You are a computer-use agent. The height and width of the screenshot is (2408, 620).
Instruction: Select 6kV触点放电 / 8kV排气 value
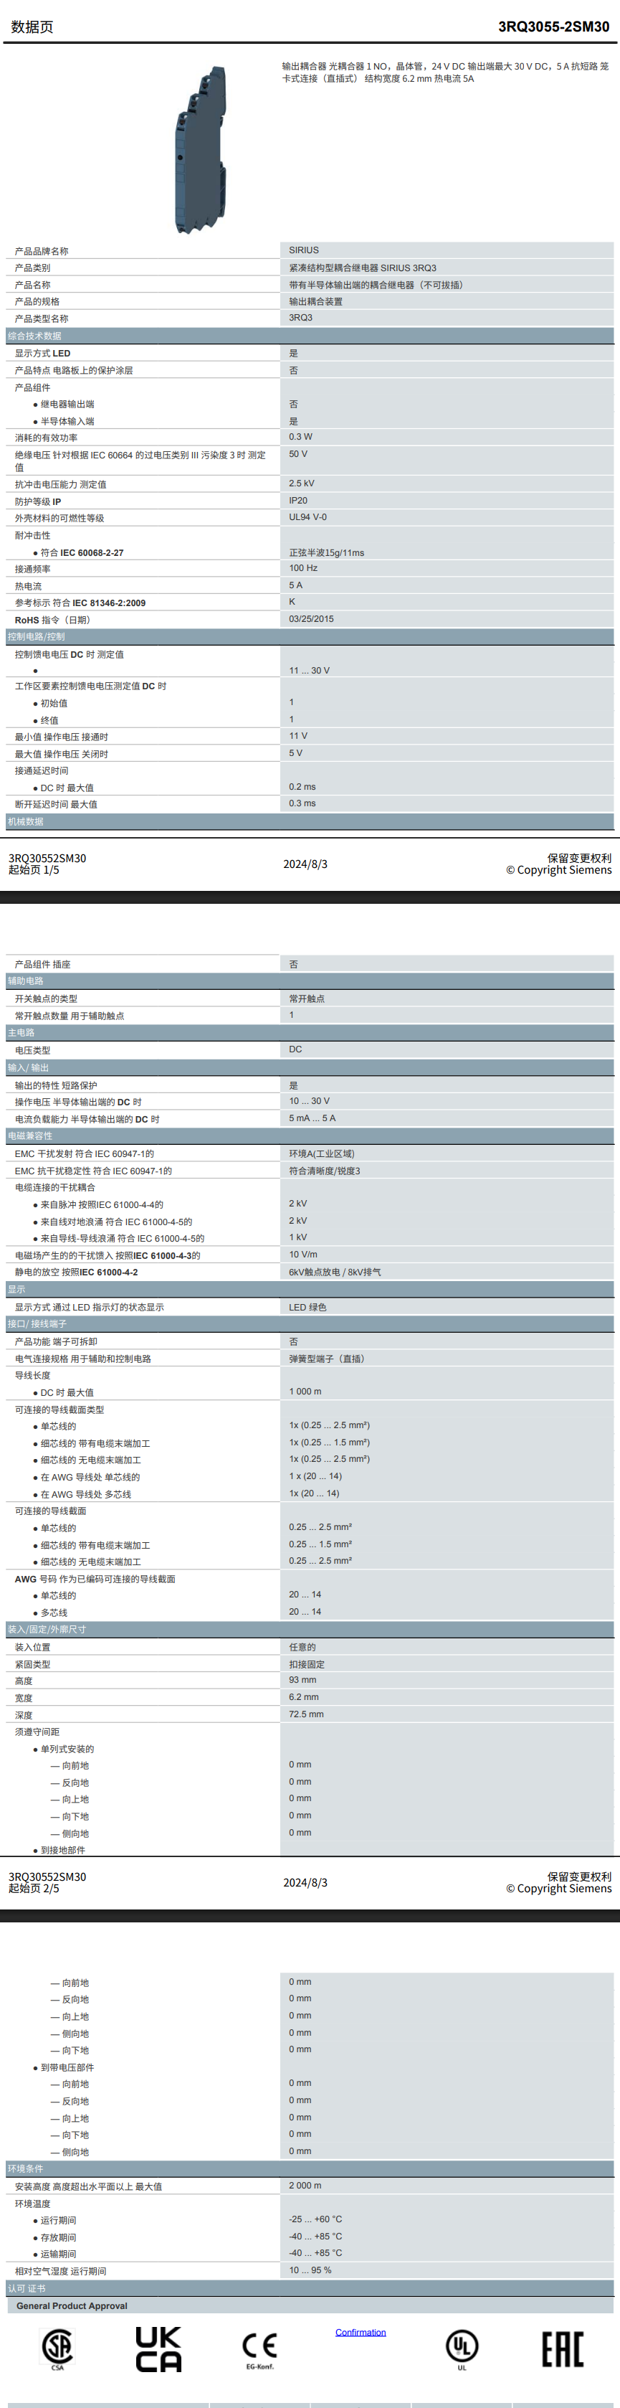334,1271
